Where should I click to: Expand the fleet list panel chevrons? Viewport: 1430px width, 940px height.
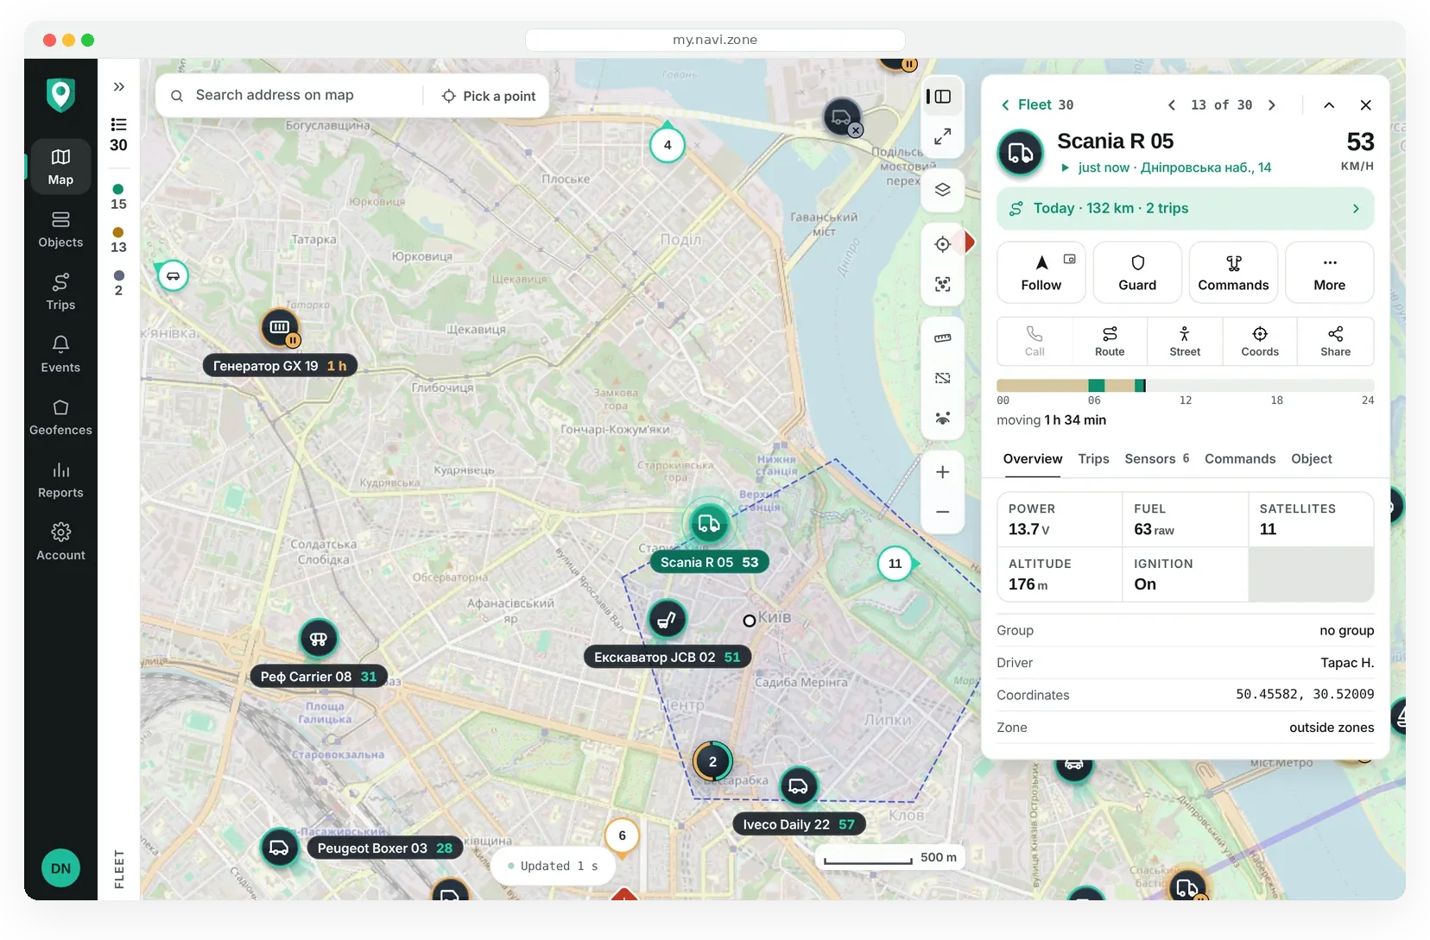(119, 86)
